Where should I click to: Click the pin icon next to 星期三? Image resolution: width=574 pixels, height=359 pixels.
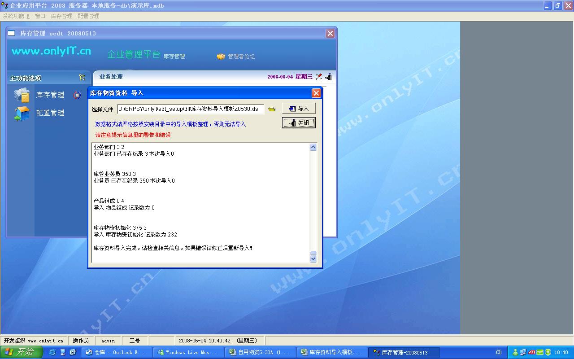(x=319, y=77)
